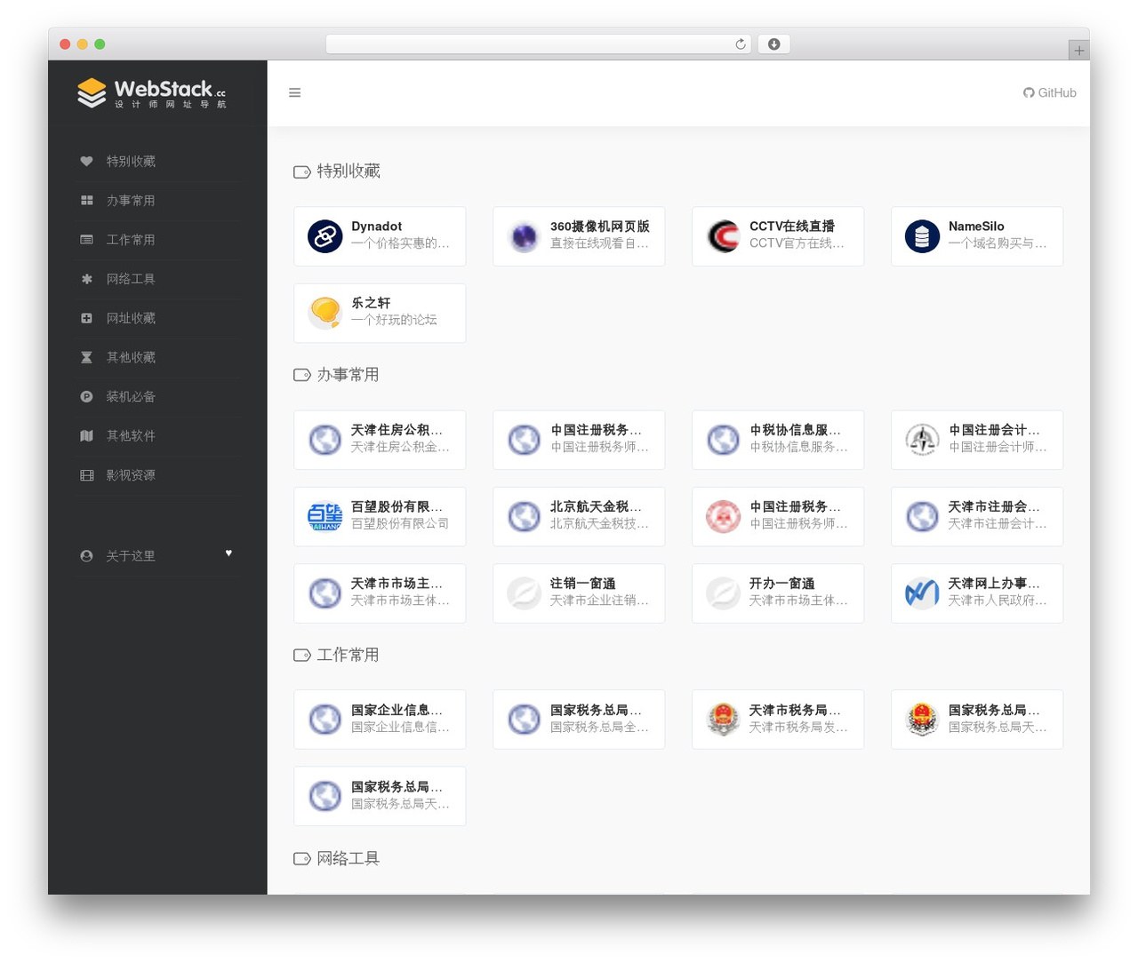Click the WebStack.cc logo
Screen dimensions: 1138x963
152,92
